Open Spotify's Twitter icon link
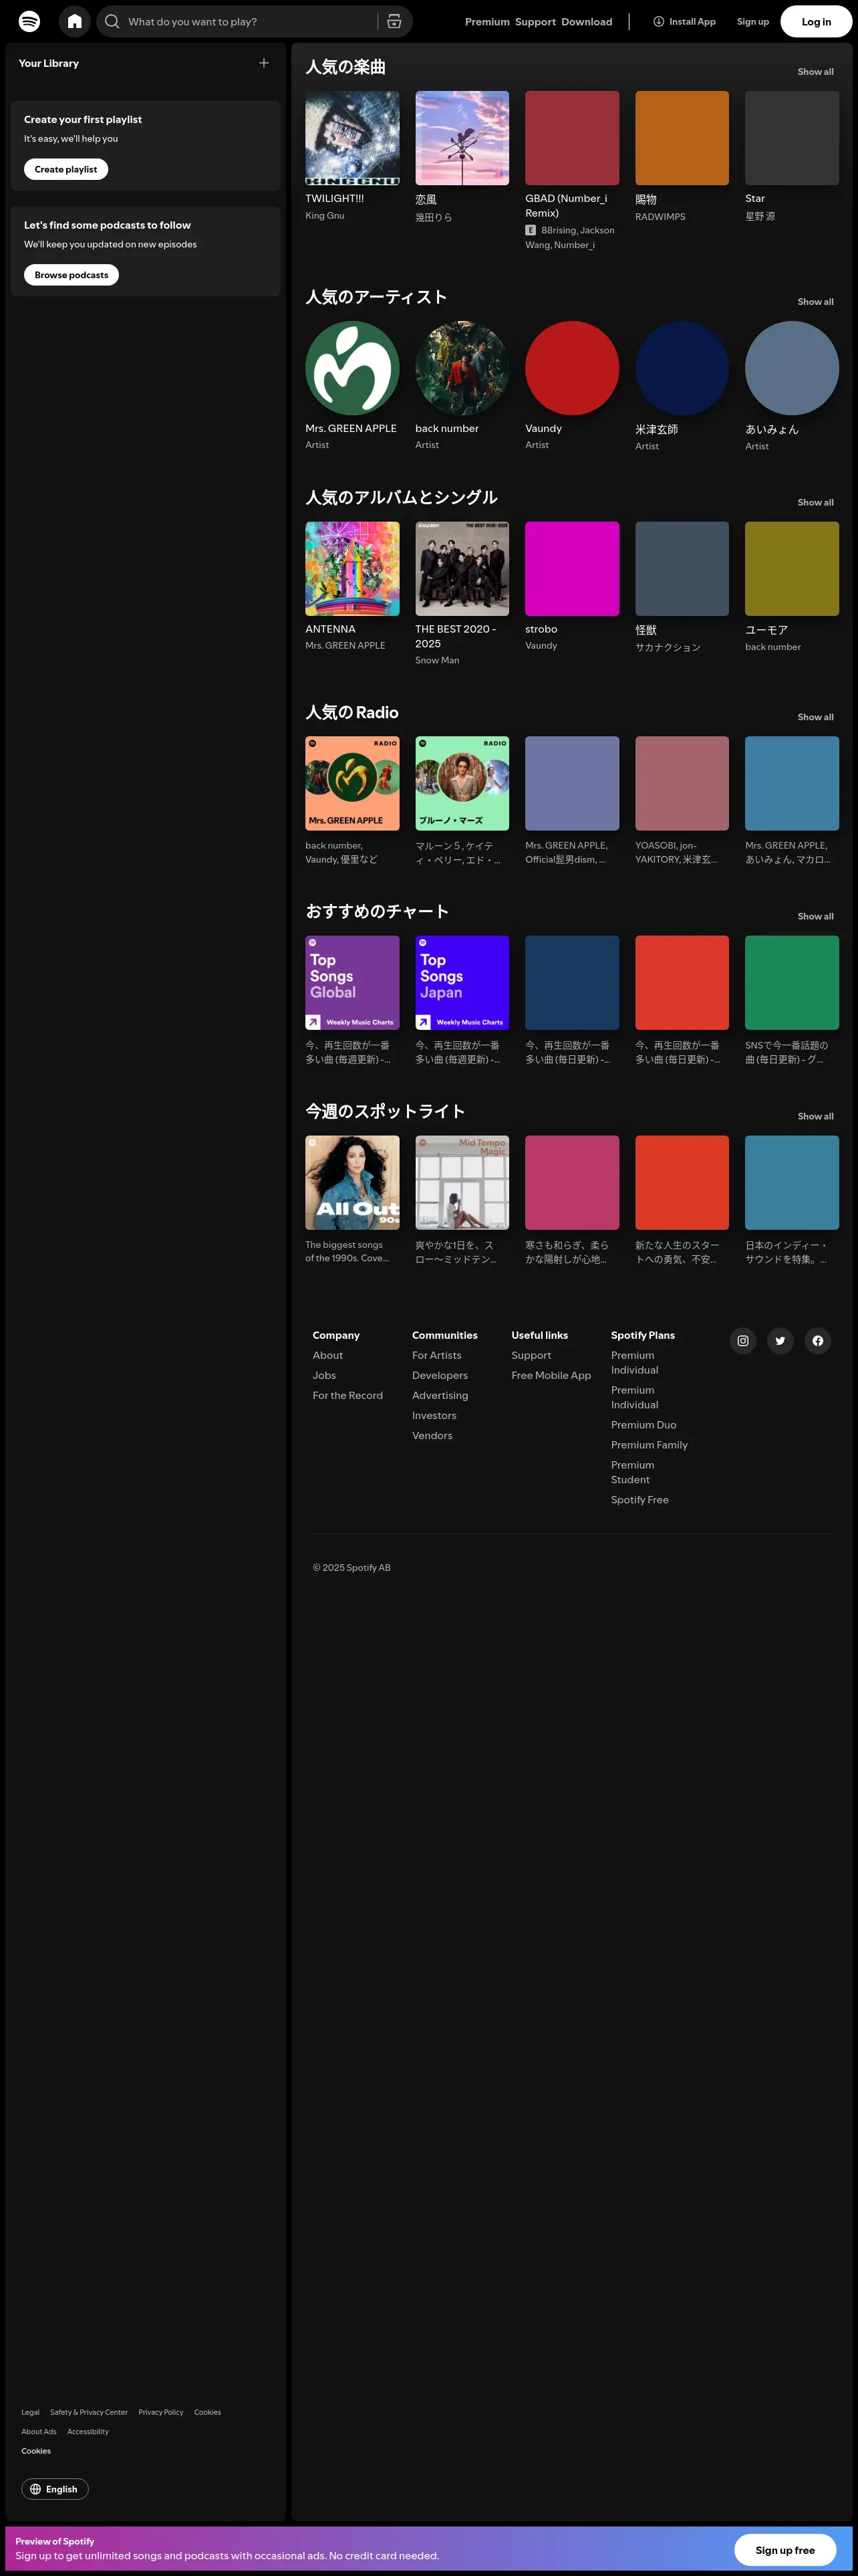Screen dimensions: 858x2576 coord(780,1341)
